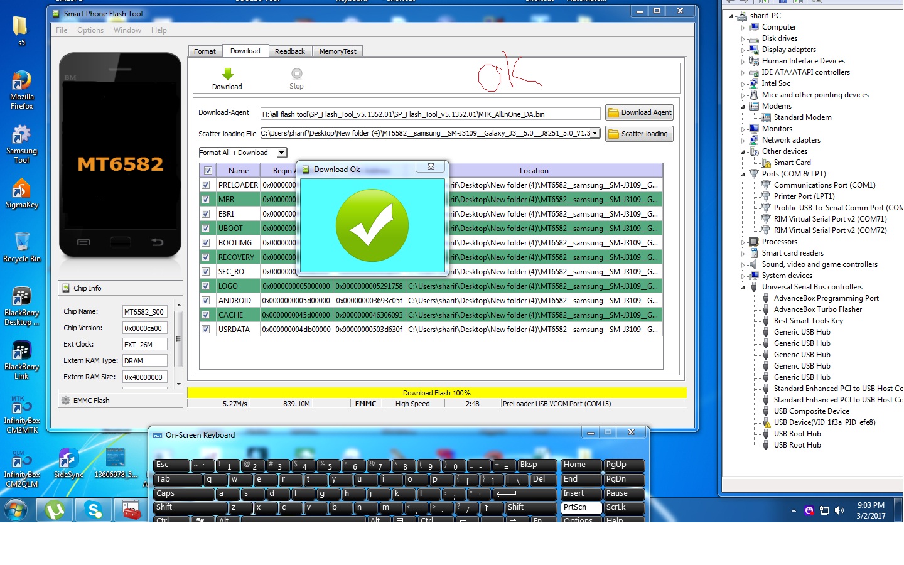This screenshot has height=565, width=904.
Task: Click the Windows Start button
Action: click(x=16, y=510)
